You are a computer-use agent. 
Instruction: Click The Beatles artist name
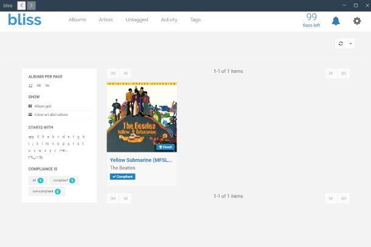click(123, 168)
